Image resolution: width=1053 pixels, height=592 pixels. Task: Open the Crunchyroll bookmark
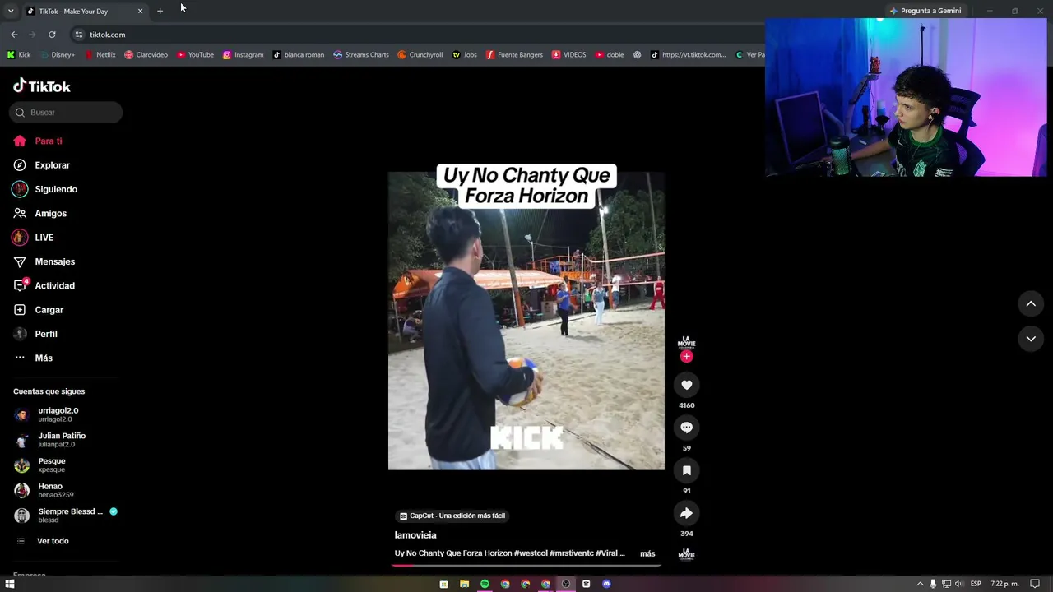click(x=420, y=55)
